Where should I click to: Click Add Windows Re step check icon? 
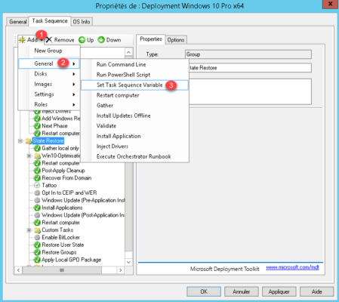[x=37, y=119]
